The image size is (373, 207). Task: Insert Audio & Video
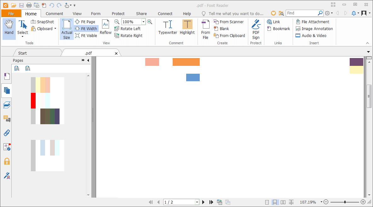tap(311, 35)
